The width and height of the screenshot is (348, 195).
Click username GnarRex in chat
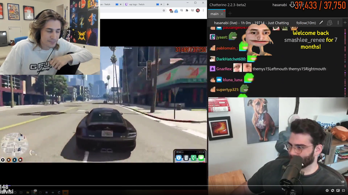[x=223, y=69]
